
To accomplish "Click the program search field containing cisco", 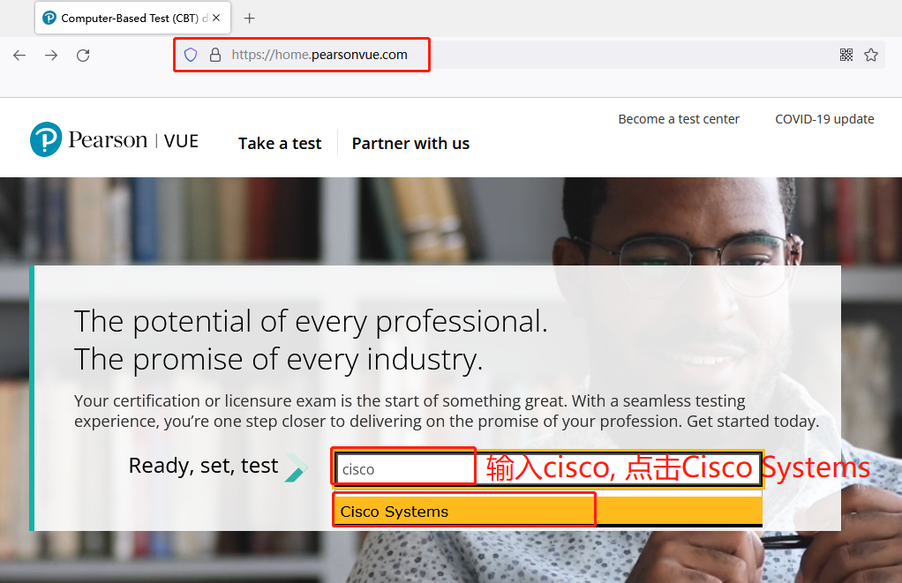I will point(405,469).
